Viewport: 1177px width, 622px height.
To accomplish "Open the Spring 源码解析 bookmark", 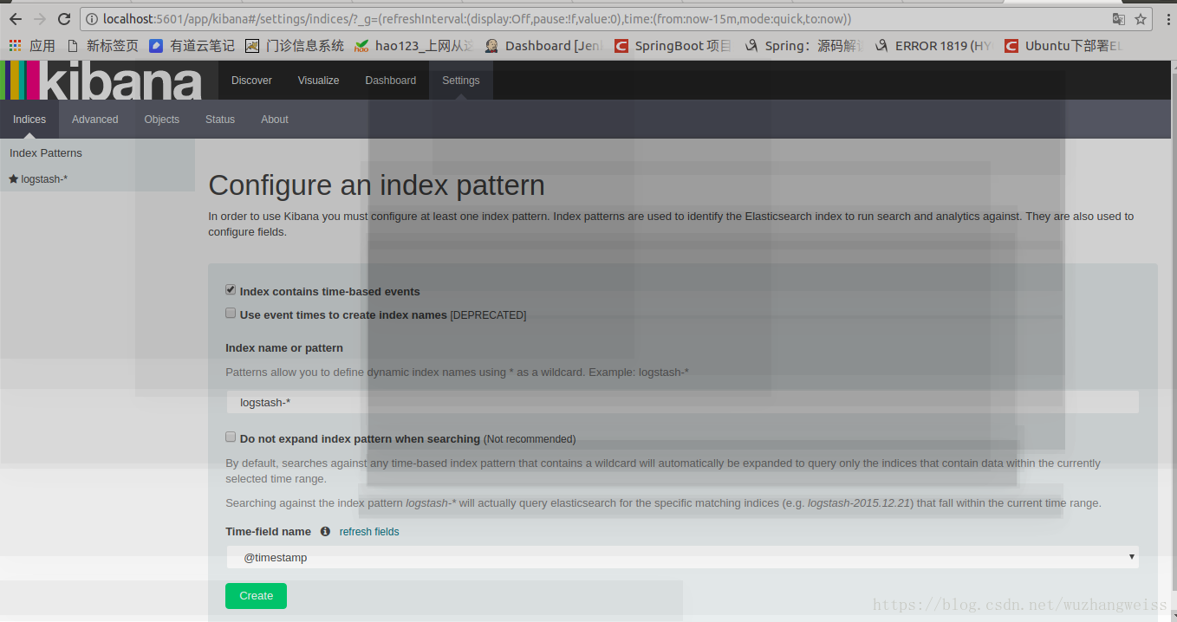I will tap(803, 45).
